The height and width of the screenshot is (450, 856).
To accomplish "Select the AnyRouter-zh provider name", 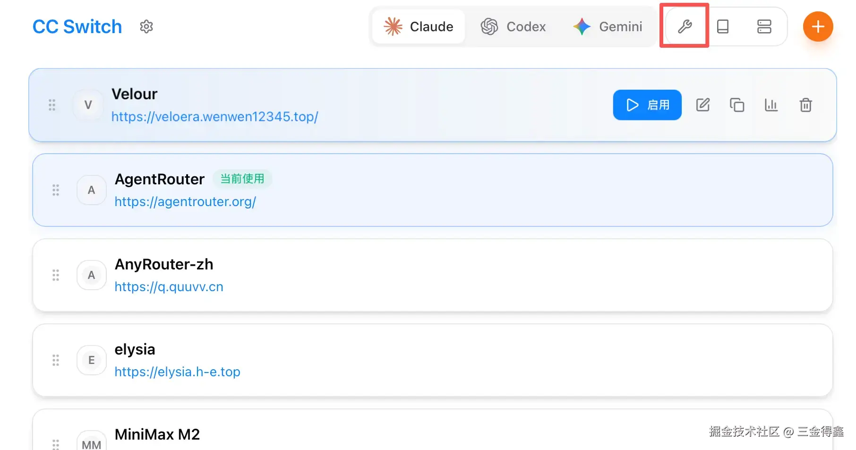I will tap(164, 264).
